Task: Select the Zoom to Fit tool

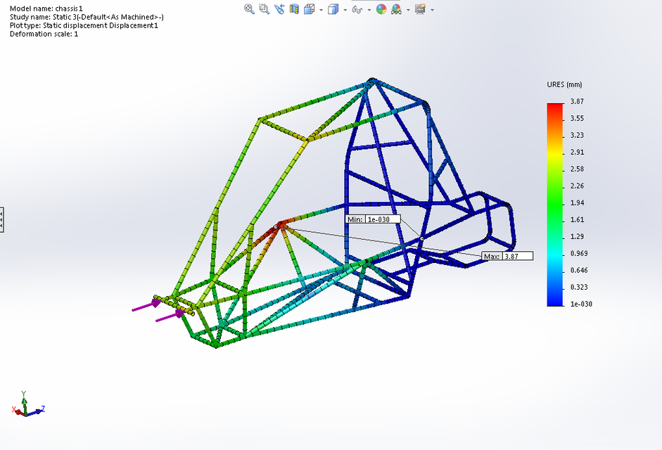Action: pyautogui.click(x=248, y=9)
